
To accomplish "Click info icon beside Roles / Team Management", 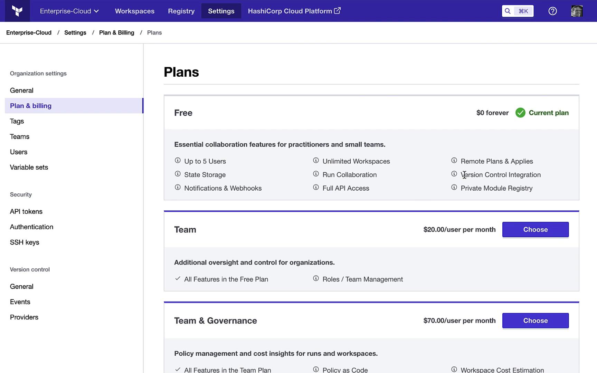I will [316, 279].
